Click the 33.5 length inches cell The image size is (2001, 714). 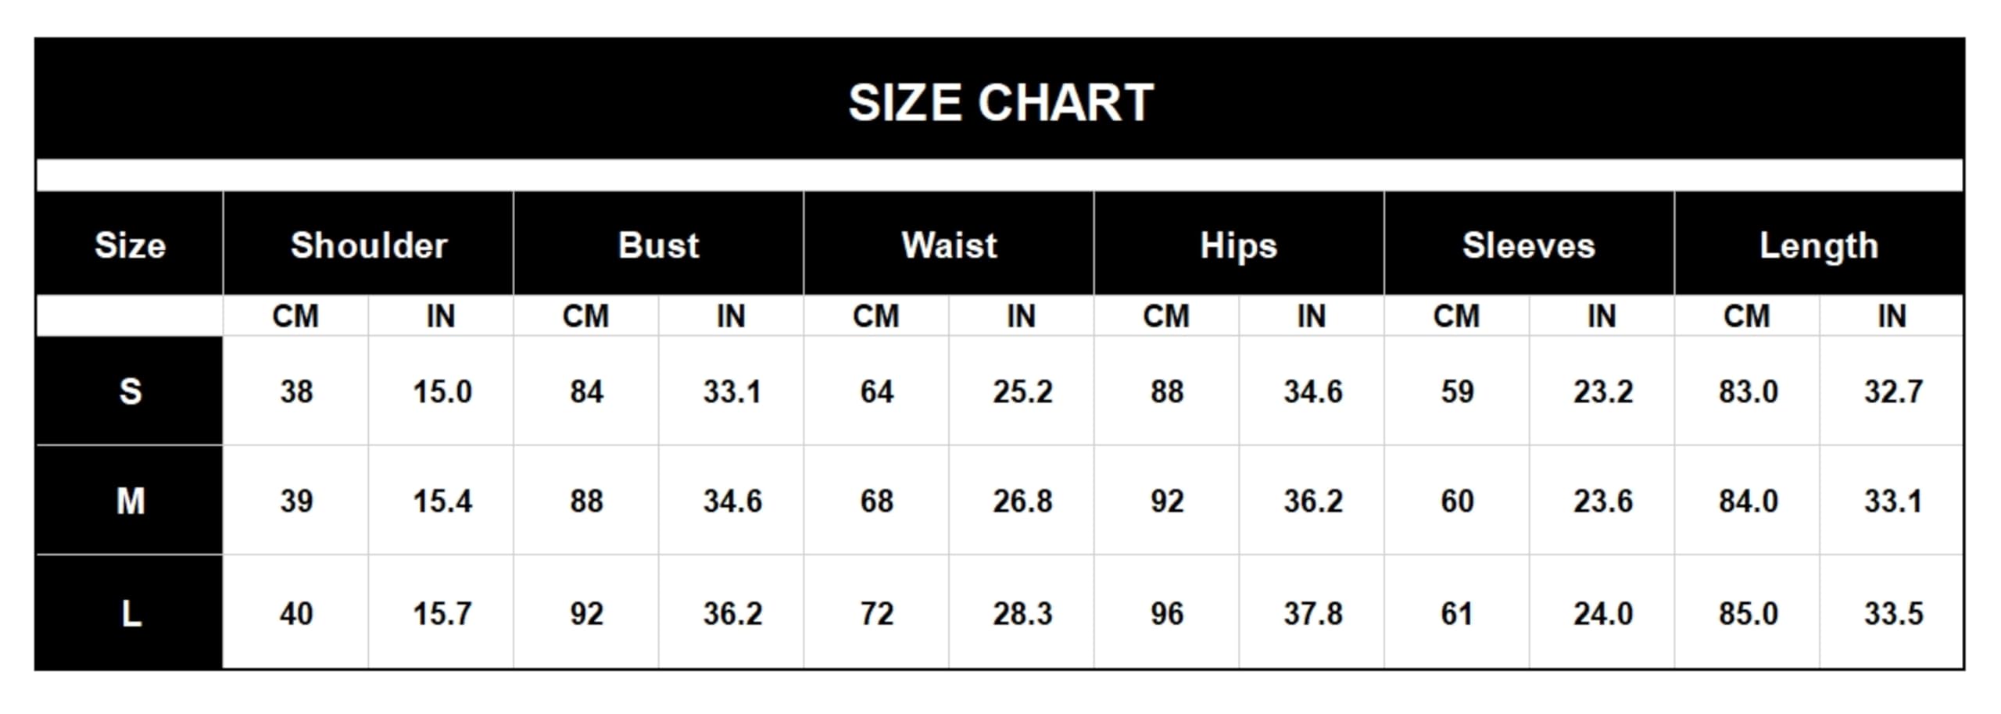click(x=1892, y=613)
